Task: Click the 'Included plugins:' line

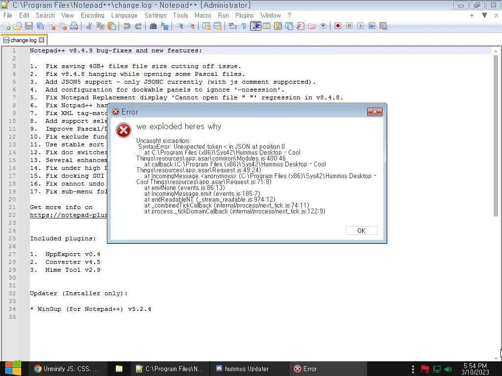Action: tap(63, 238)
